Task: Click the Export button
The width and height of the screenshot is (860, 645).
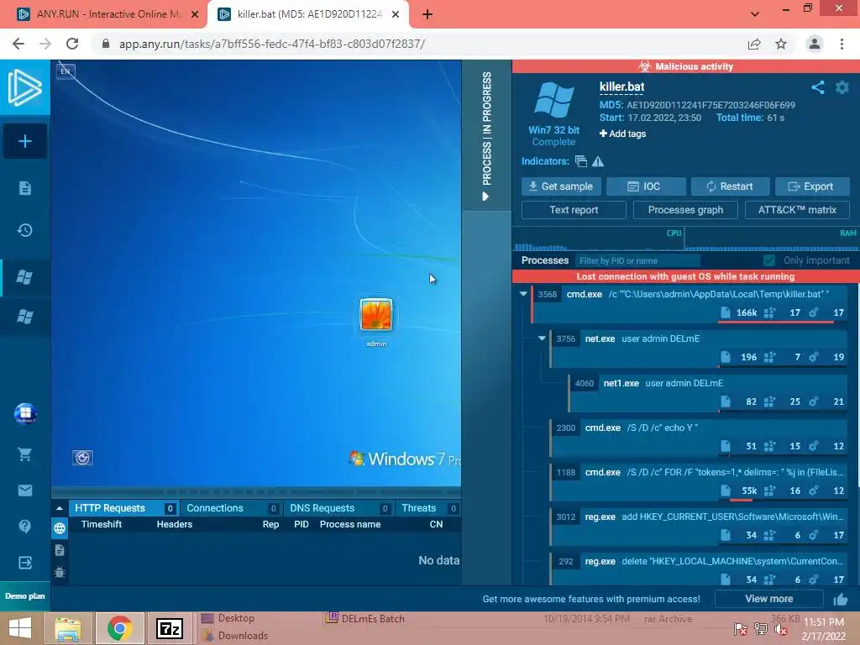Action: (812, 186)
